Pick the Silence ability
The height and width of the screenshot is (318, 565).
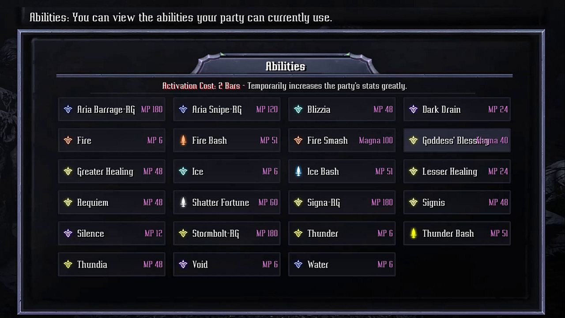click(112, 233)
